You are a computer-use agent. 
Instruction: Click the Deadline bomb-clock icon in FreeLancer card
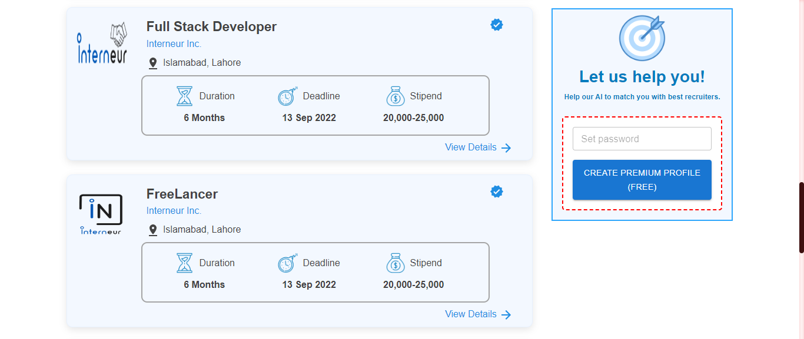(287, 263)
